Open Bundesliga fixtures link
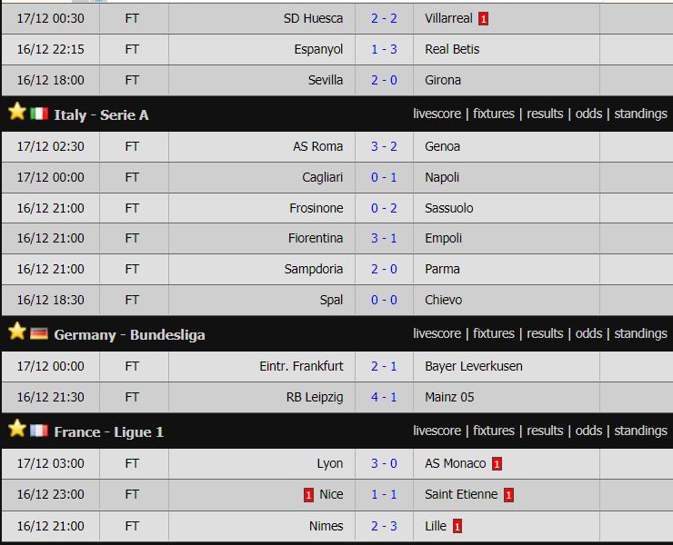Image resolution: width=673 pixels, height=545 pixels. 493,333
